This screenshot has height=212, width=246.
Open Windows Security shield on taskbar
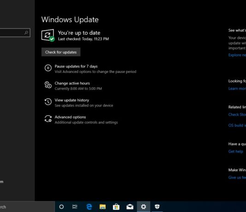(157, 206)
